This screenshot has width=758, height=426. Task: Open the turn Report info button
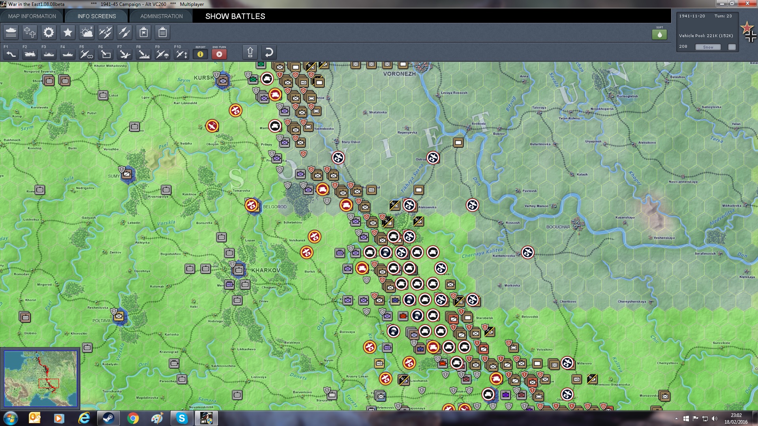point(200,54)
